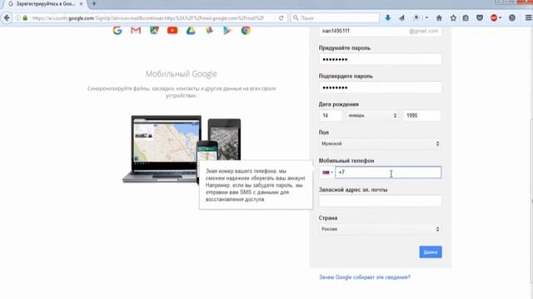This screenshot has width=533, height=299.
Task: Open the month dropdown showing январь
Action: (372, 115)
